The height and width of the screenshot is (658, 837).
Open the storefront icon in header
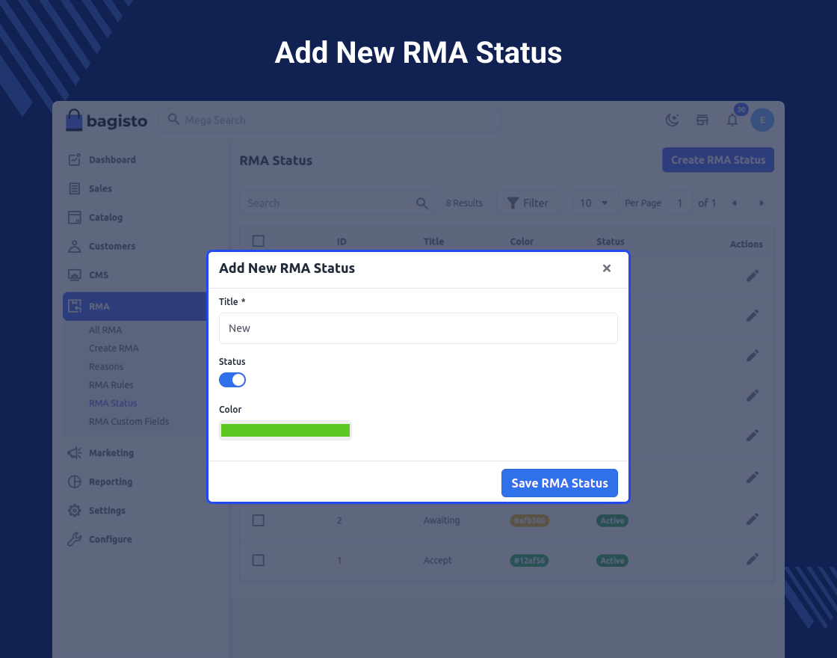[702, 120]
